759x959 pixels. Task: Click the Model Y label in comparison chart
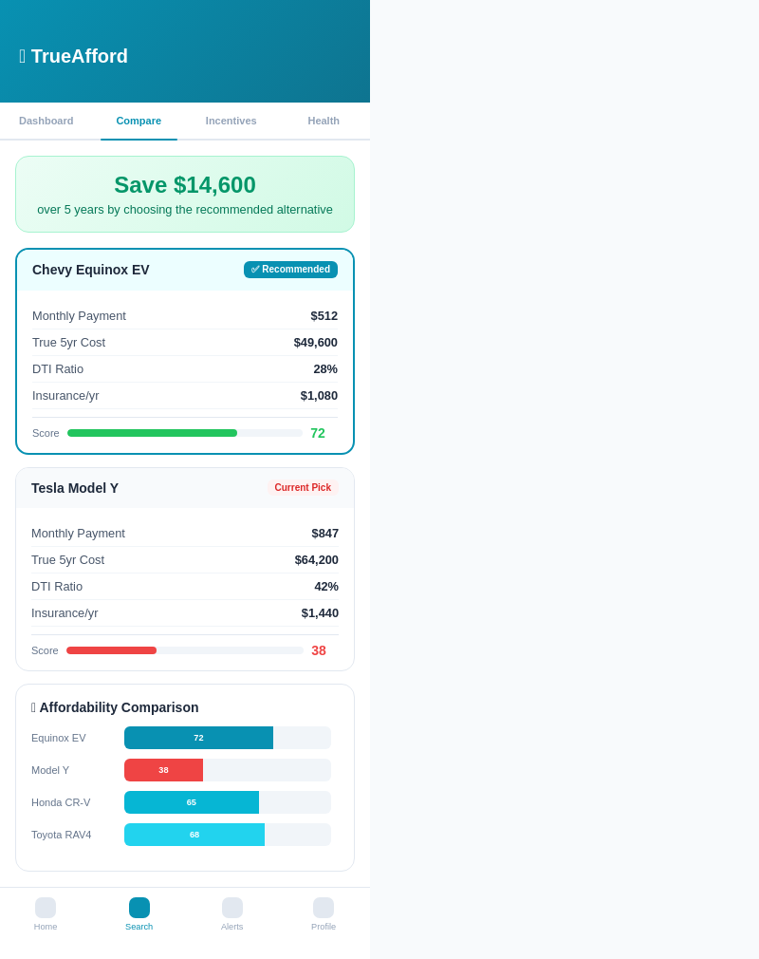(x=50, y=770)
